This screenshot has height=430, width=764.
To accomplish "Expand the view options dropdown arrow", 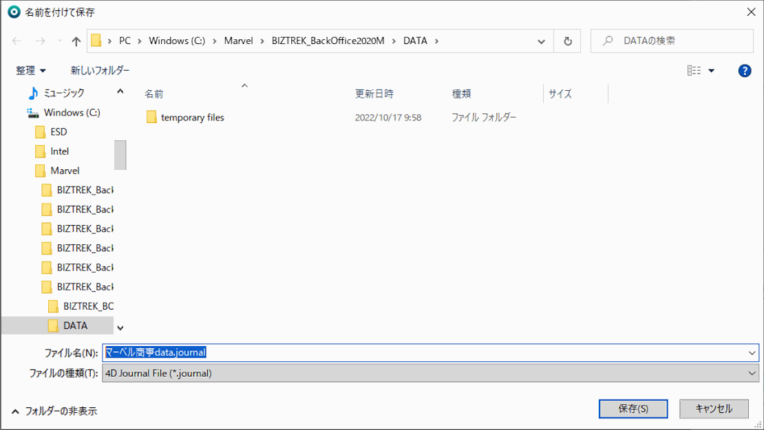I will (x=712, y=71).
